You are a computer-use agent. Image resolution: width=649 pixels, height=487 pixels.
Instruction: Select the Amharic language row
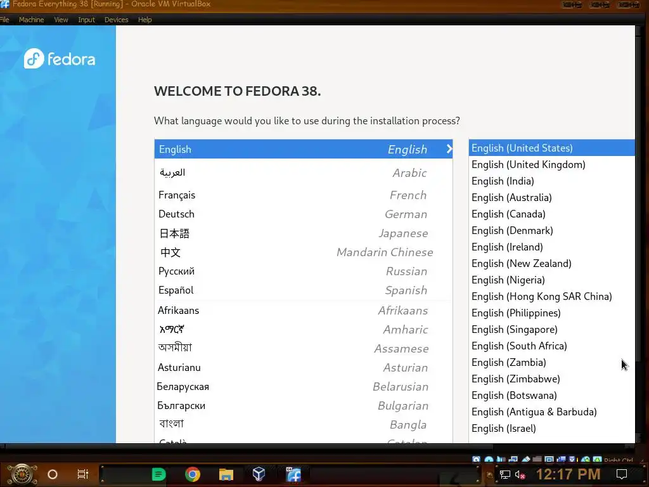click(x=304, y=330)
